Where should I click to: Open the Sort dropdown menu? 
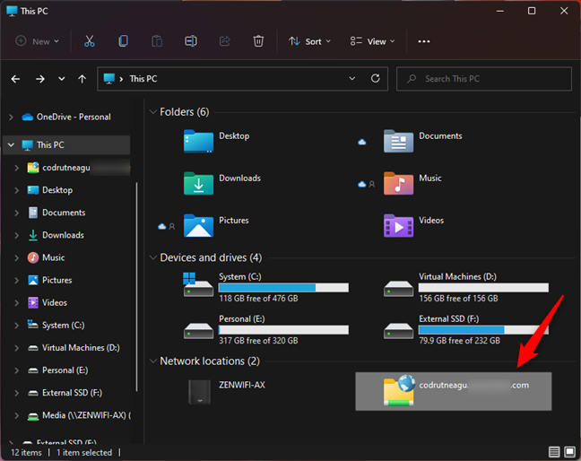point(309,41)
